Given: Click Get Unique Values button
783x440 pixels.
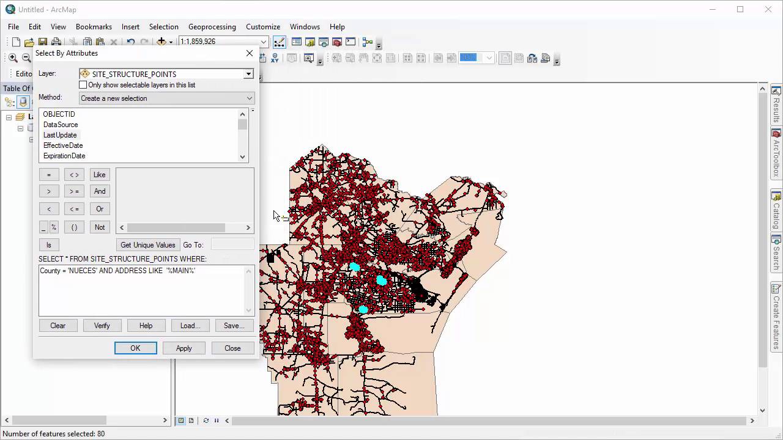Looking at the screenshot, I should (x=148, y=245).
